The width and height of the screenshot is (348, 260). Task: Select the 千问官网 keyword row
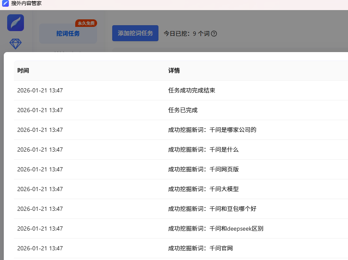coord(200,248)
